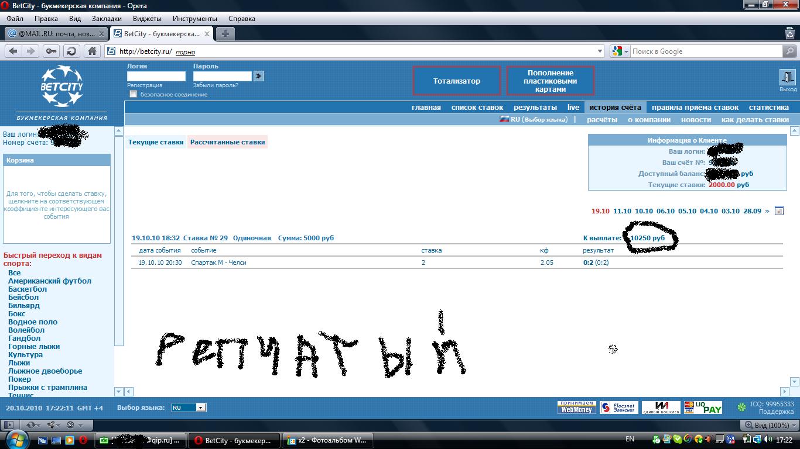Click the Пароль input field
800x449 pixels.
tap(223, 76)
